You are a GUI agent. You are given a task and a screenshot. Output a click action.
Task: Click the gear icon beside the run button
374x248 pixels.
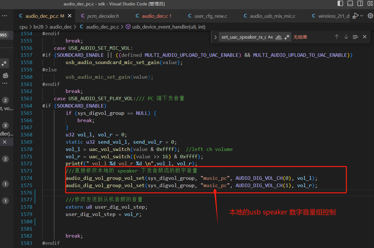(371, 16)
